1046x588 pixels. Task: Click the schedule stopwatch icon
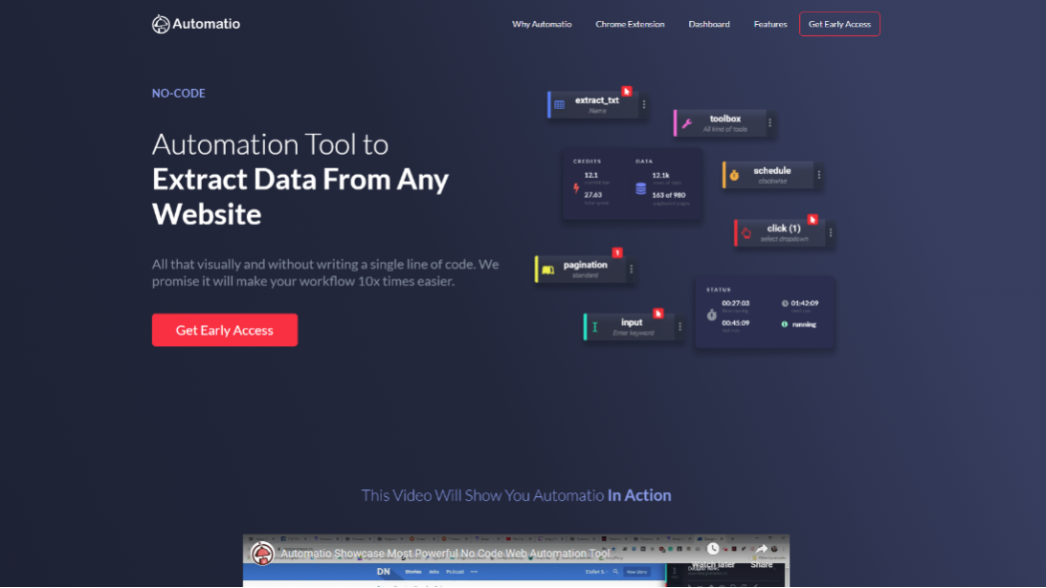click(x=734, y=175)
